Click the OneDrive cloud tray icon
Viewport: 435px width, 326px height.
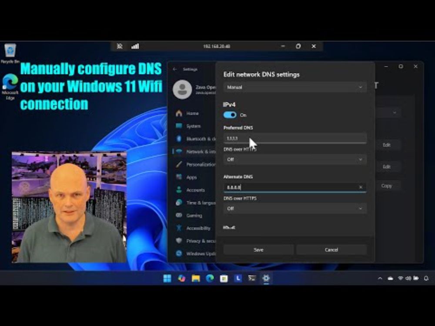pyautogui.click(x=390, y=278)
